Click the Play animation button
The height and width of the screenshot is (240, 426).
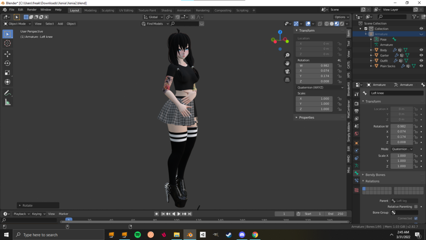pyautogui.click(x=179, y=214)
